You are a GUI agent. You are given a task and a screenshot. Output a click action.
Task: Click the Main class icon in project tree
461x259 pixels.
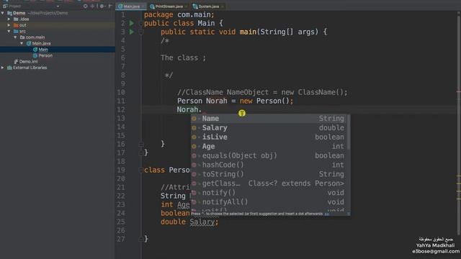click(35, 50)
